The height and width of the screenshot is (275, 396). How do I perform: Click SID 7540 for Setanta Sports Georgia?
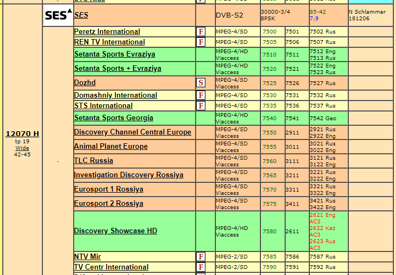(270, 119)
